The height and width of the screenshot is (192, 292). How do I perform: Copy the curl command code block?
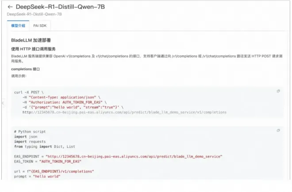(x=278, y=91)
